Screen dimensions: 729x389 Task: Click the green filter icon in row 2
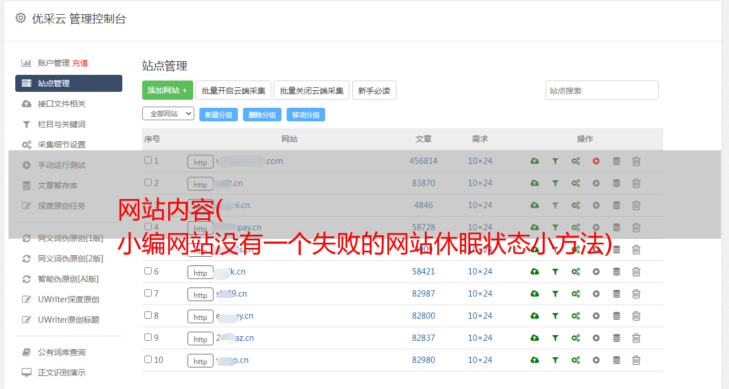pyautogui.click(x=555, y=183)
